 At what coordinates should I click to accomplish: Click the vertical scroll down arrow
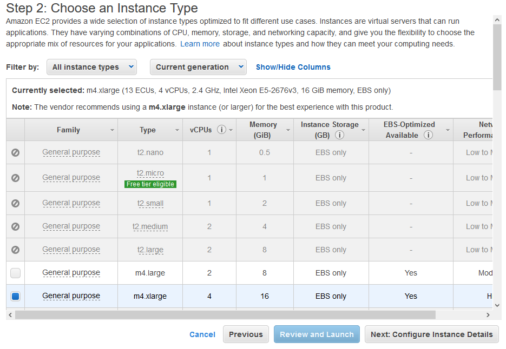pos(497,305)
